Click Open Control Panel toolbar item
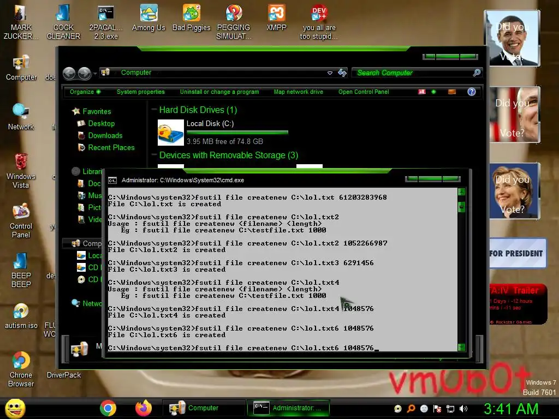 tap(364, 92)
